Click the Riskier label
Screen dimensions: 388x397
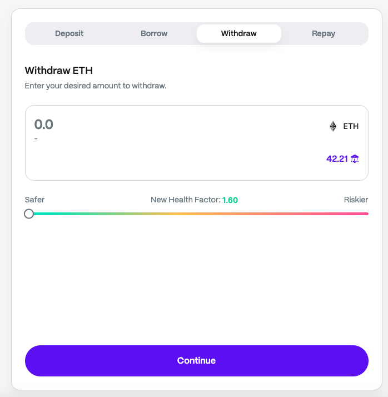[x=356, y=200]
